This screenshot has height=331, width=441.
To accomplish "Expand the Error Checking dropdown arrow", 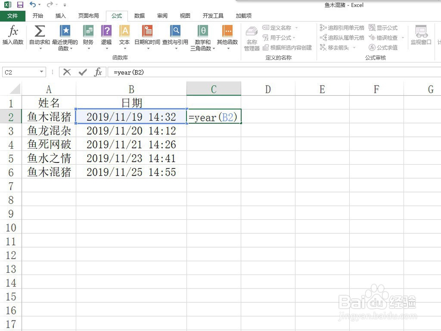I will (x=403, y=38).
